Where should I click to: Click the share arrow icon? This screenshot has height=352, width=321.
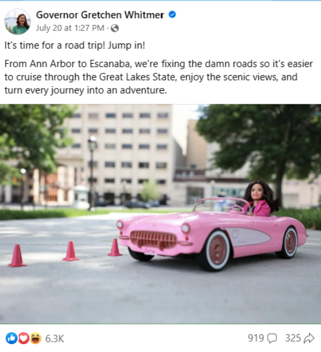(x=309, y=338)
